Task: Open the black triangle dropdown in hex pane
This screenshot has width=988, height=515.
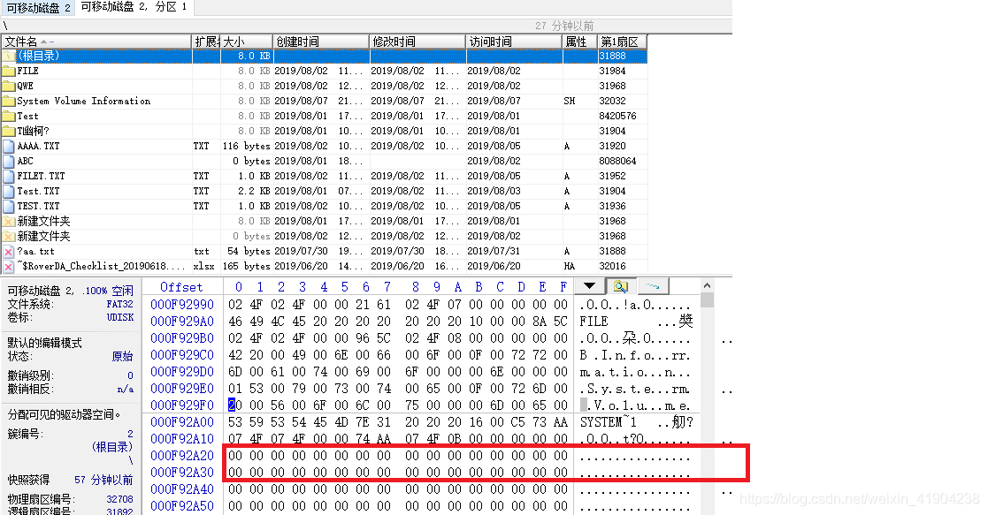Action: (x=589, y=286)
